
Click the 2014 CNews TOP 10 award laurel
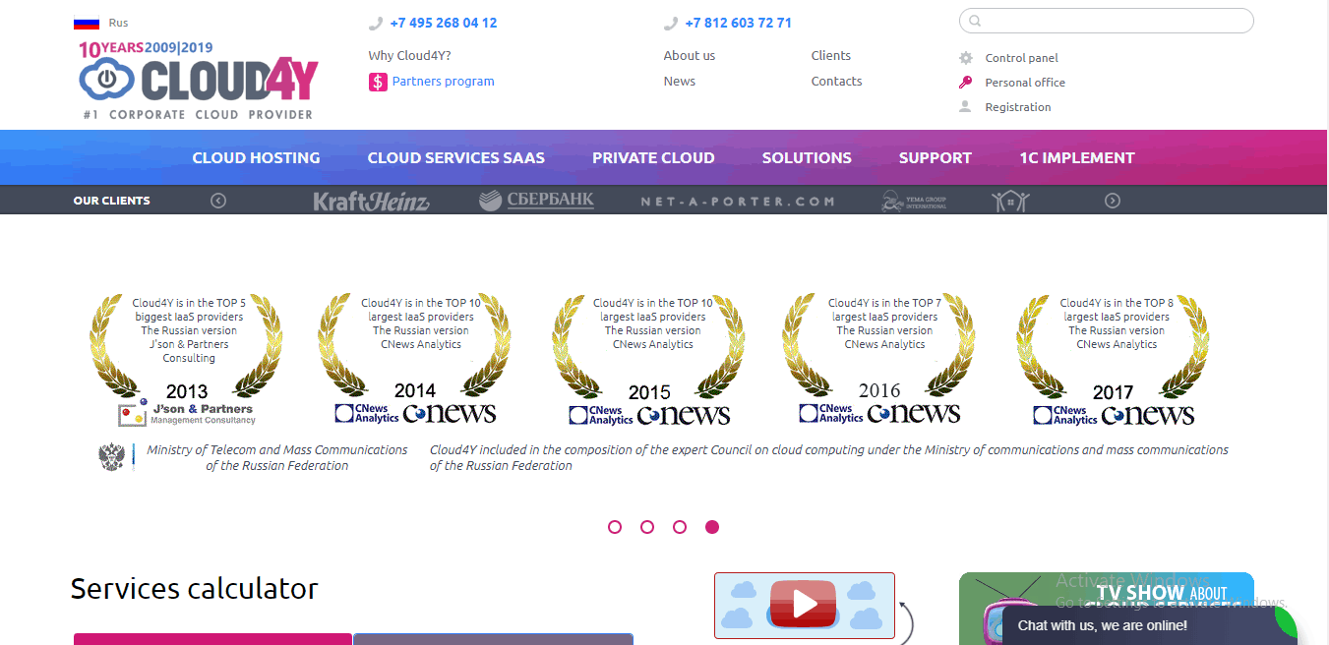(415, 359)
